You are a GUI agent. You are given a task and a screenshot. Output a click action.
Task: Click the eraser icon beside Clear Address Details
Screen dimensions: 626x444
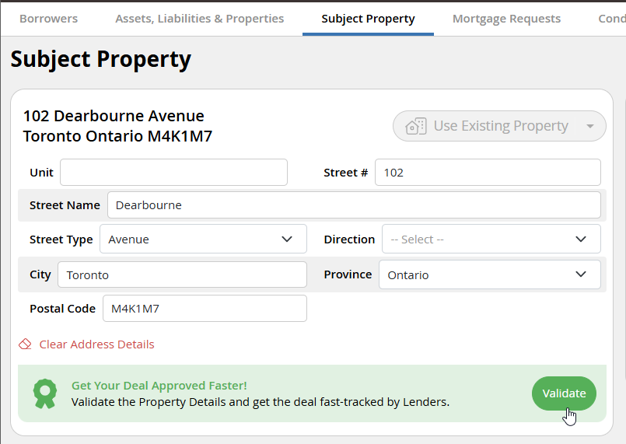[25, 344]
